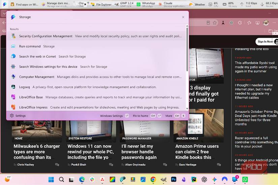This screenshot has height=185, width=278.
Task: Open Manage dark mode in top dock
Action: (56, 4)
